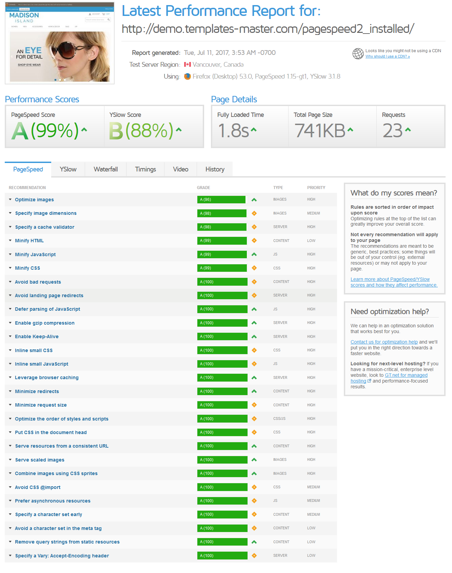
Task: Click green arrow icon in Enable gzip compression row
Action: click(x=254, y=323)
